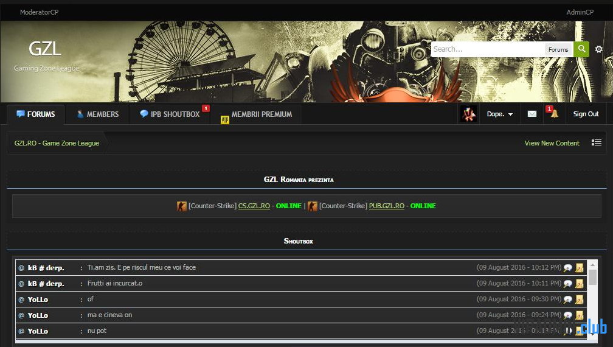Click the message 'ma e cineva on'
613x347 pixels.
110,315
